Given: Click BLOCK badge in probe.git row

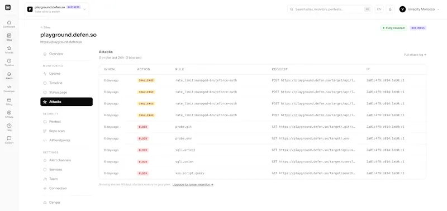Looking at the screenshot, I should [x=143, y=127].
